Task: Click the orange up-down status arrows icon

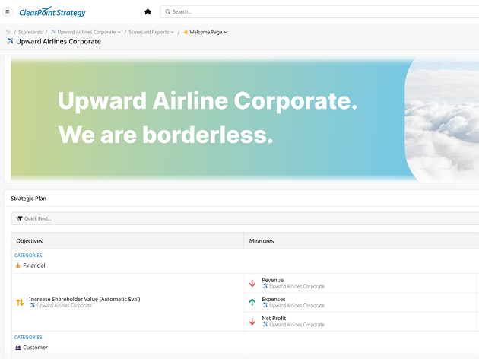Action: (x=21, y=302)
